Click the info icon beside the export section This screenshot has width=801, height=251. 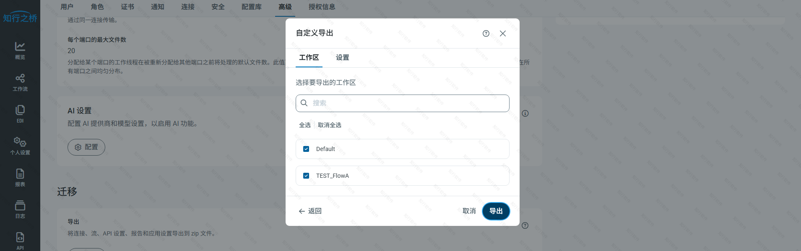click(x=525, y=225)
